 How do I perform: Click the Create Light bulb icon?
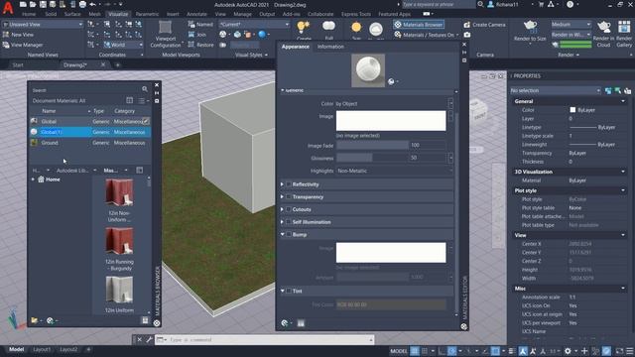[x=303, y=28]
